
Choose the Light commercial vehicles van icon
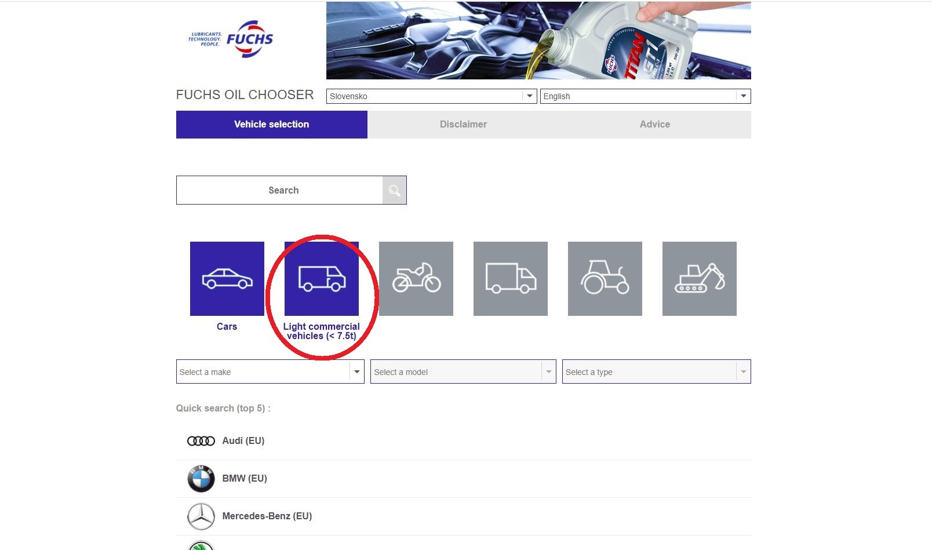tap(322, 279)
